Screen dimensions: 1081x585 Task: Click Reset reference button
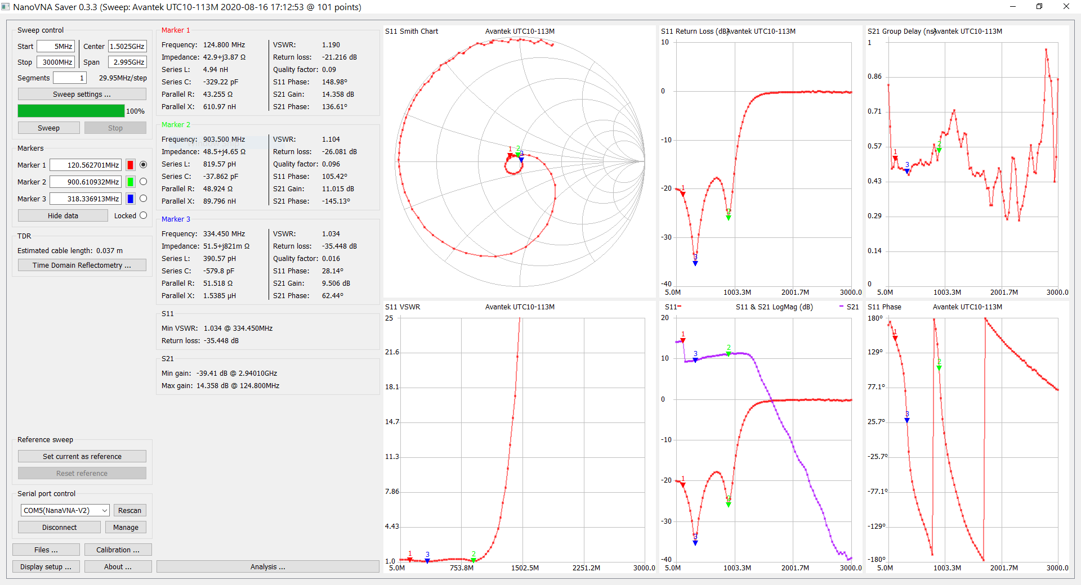tap(82, 473)
